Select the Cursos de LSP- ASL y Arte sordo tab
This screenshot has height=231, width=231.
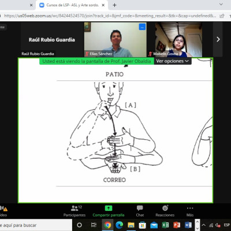coord(72,5)
